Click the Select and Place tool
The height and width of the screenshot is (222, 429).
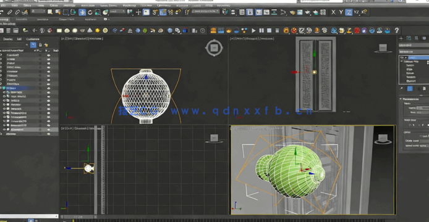click(x=105, y=12)
